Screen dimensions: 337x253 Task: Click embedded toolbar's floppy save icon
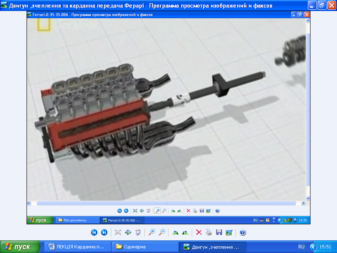[202, 211]
